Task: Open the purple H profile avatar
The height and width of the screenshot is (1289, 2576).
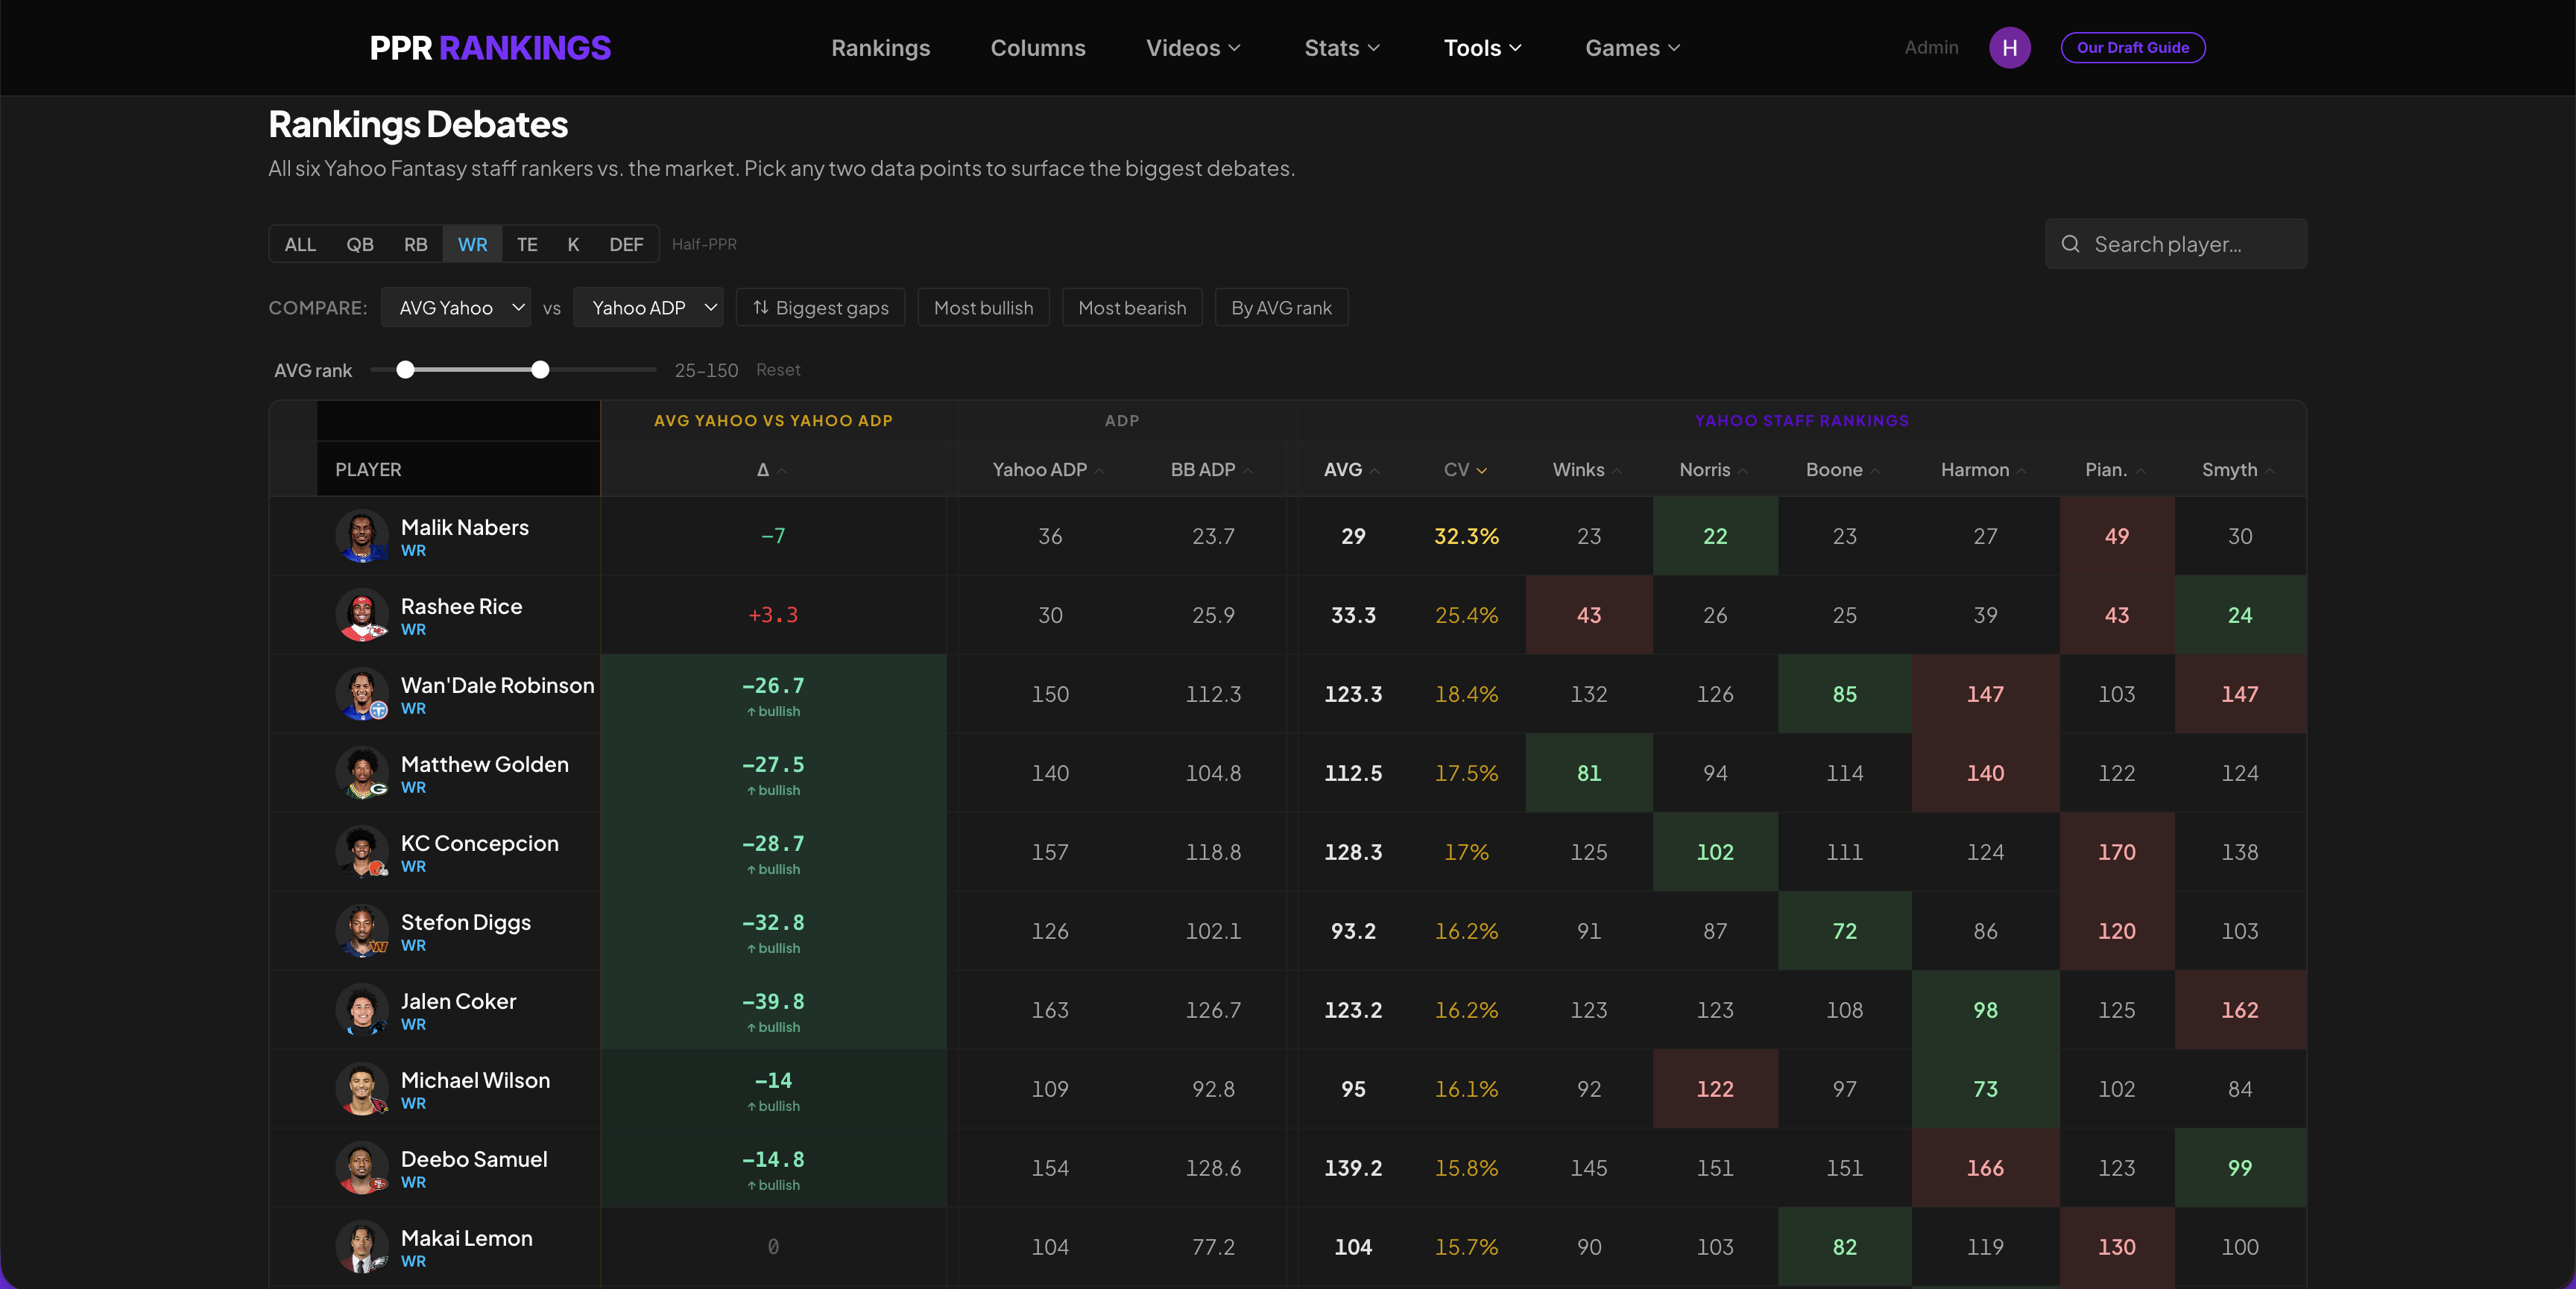Action: click(x=2009, y=48)
